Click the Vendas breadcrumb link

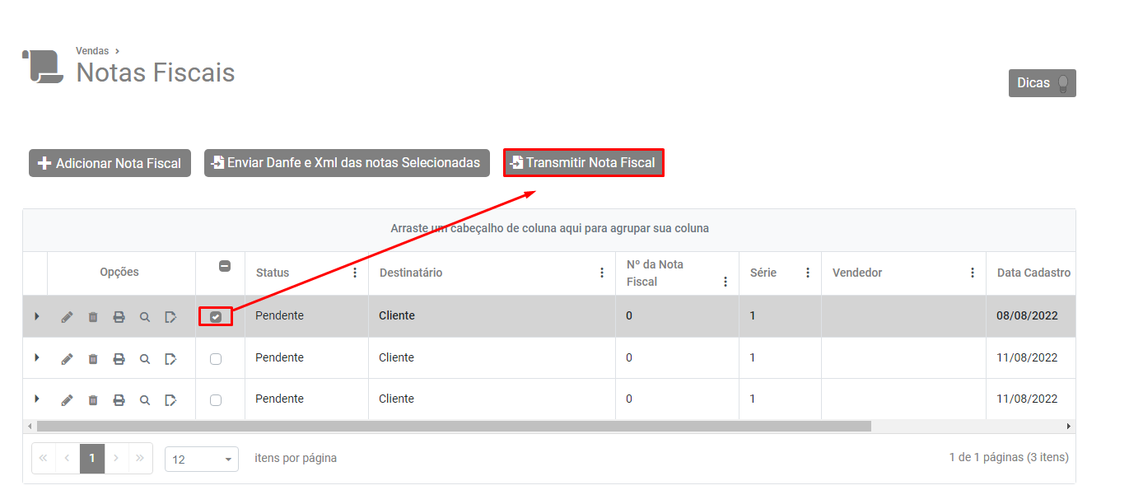coord(92,51)
